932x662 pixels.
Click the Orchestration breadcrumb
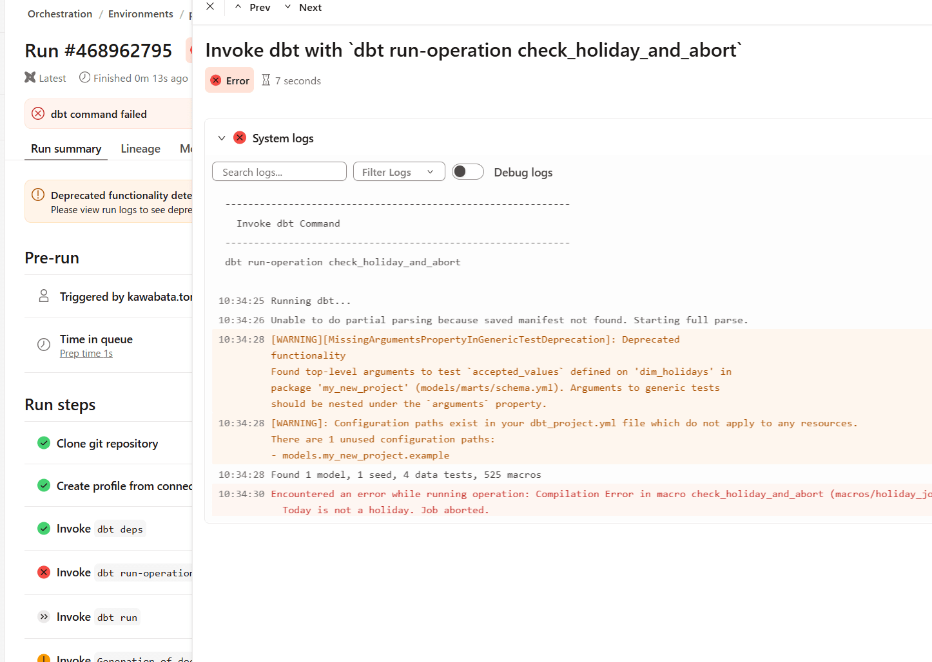coord(60,14)
